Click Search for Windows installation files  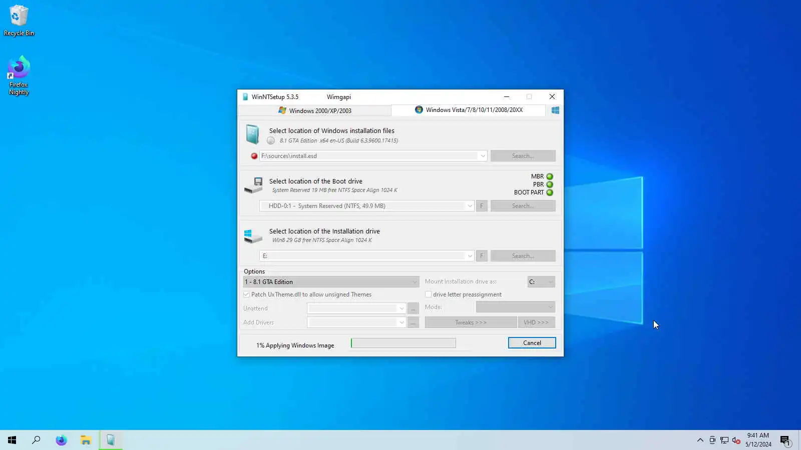[x=523, y=156]
